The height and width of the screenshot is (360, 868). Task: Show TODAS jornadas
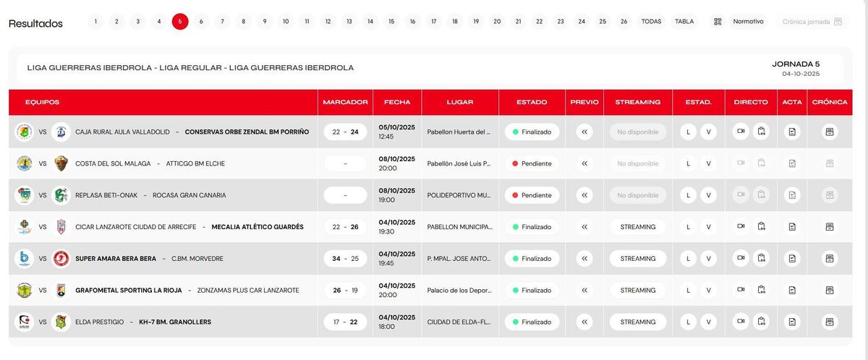tap(651, 22)
